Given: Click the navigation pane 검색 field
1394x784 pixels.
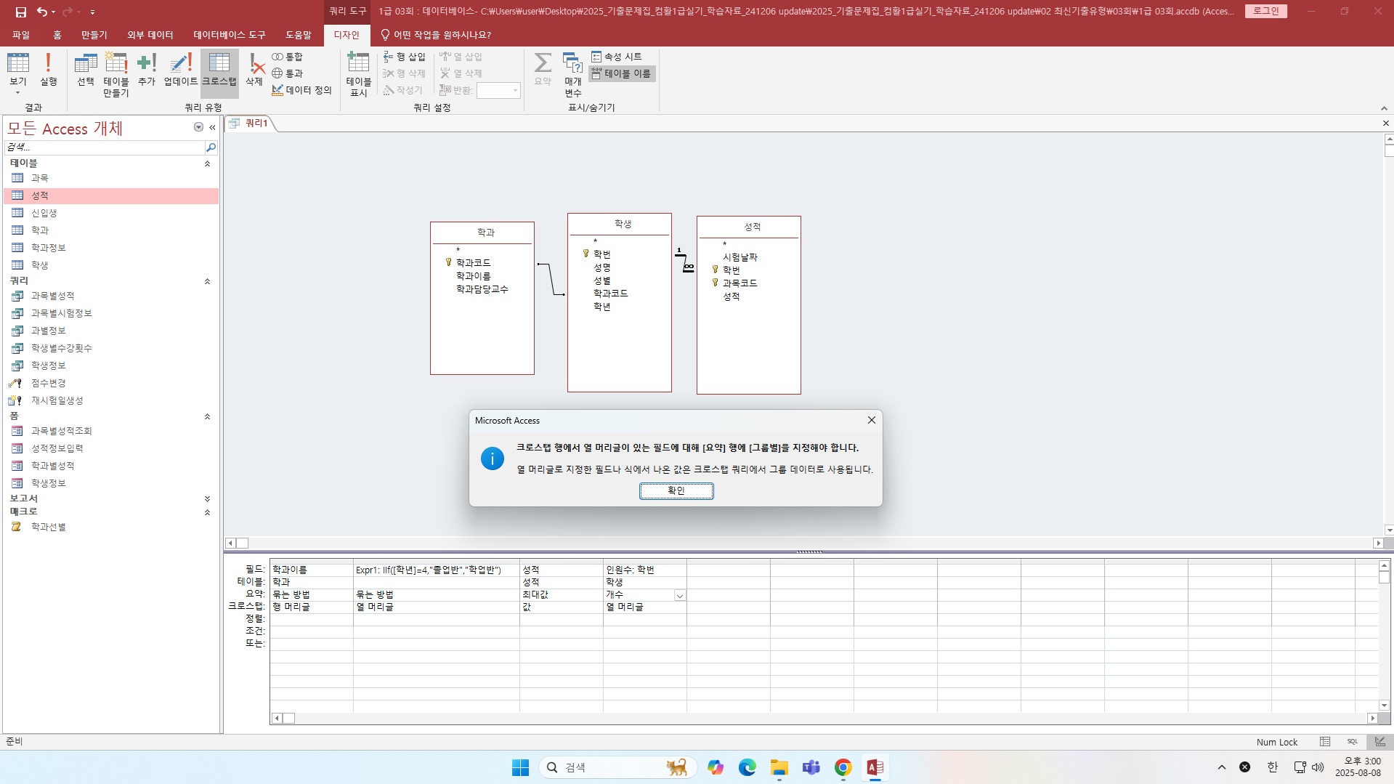Looking at the screenshot, I should 105,147.
